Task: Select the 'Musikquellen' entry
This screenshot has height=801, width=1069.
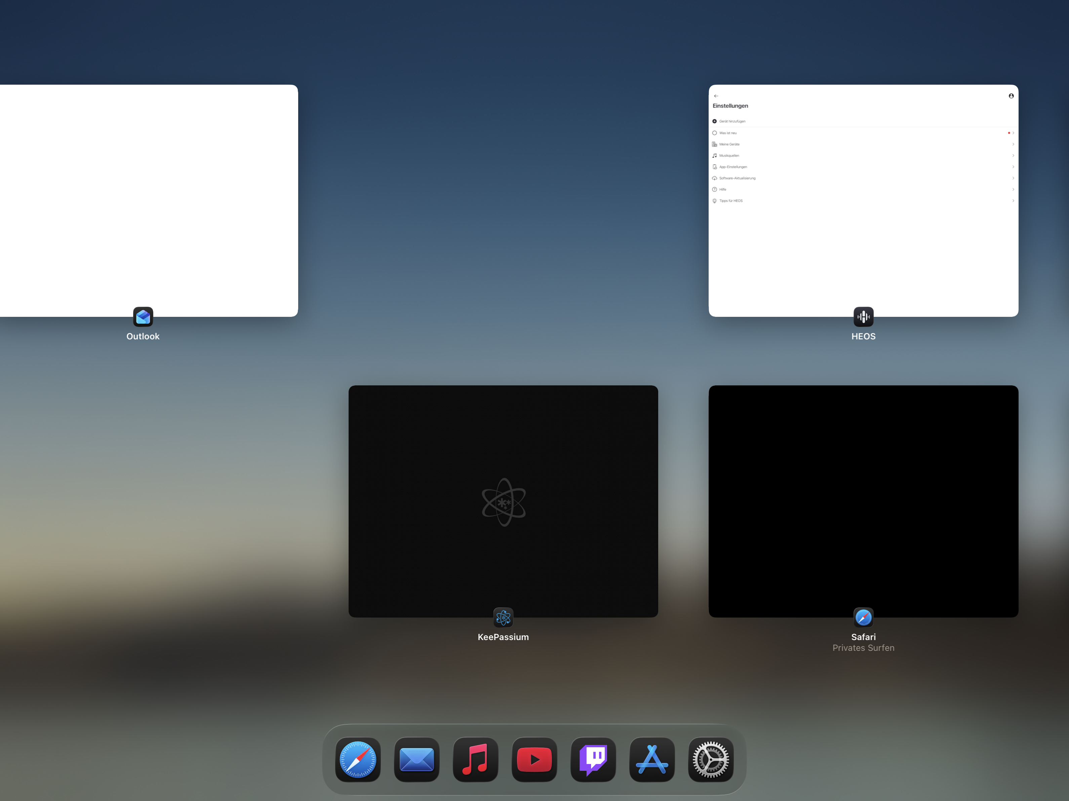Action: 729,156
